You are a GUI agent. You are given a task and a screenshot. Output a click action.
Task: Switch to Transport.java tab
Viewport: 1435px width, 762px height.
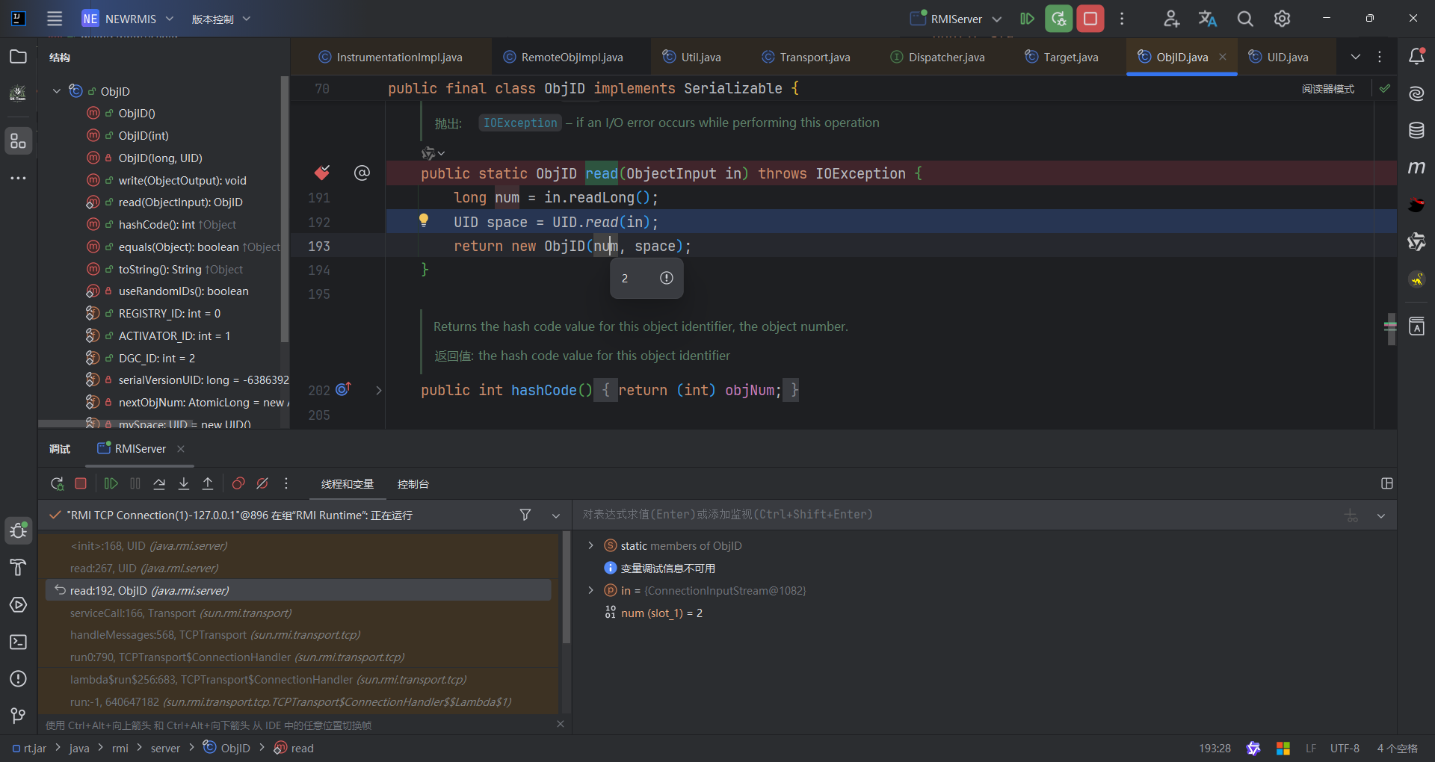(x=806, y=58)
